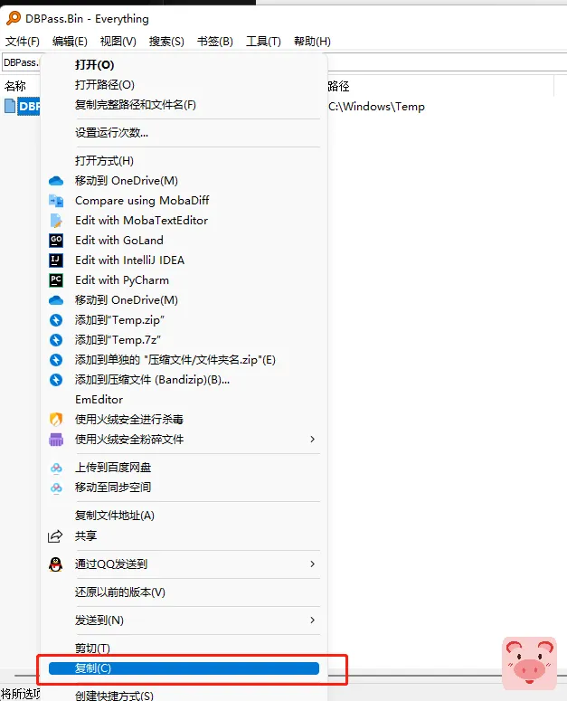Expand the 使用火绒安全粉碎文件 submenu arrow

312,440
